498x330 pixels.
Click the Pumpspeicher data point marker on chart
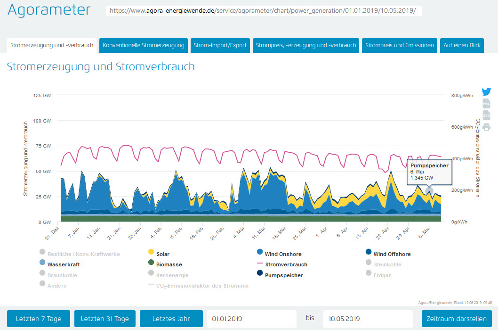point(429,191)
